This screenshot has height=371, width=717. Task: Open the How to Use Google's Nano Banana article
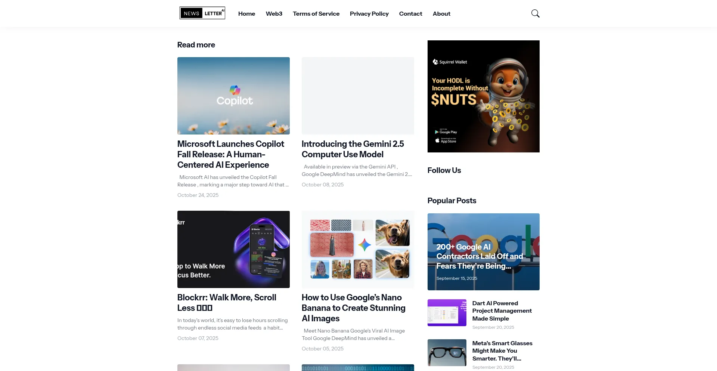click(x=354, y=308)
